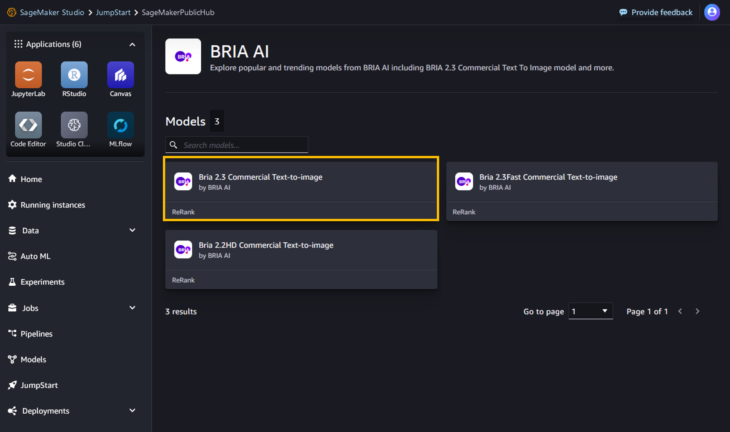Viewport: 730px width, 432px height.
Task: Open the Go to page dropdown
Action: point(591,311)
